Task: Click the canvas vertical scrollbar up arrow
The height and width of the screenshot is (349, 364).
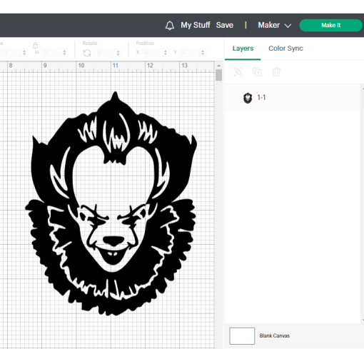Action: (x=218, y=66)
